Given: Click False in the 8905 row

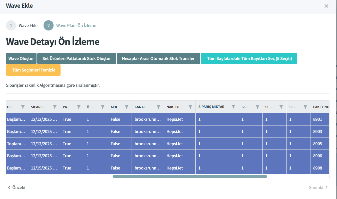Looking at the screenshot, I should coord(120,144).
